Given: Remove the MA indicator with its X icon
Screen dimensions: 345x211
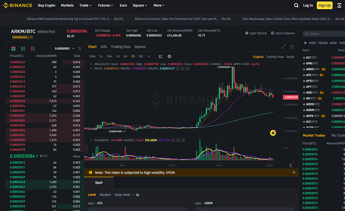Looking at the screenshot, I should 187,69.
